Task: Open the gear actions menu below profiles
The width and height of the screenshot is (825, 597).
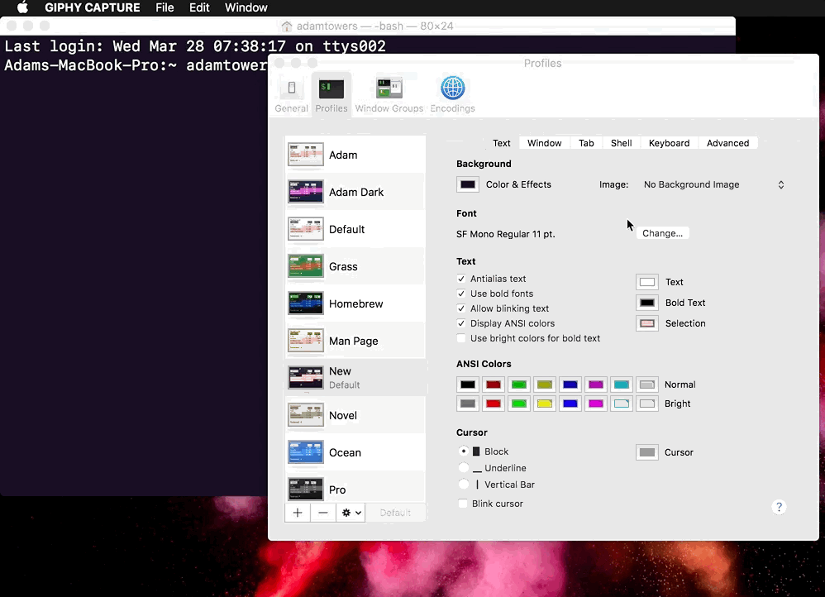Action: [351, 513]
